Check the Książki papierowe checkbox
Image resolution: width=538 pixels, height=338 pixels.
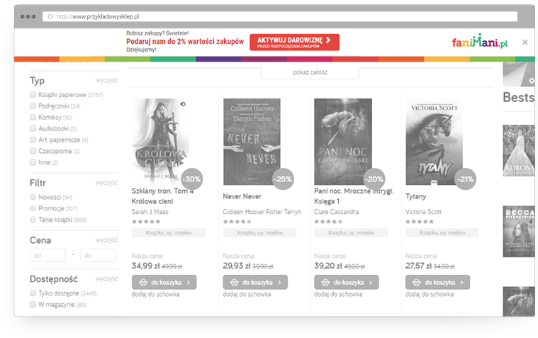click(x=33, y=95)
